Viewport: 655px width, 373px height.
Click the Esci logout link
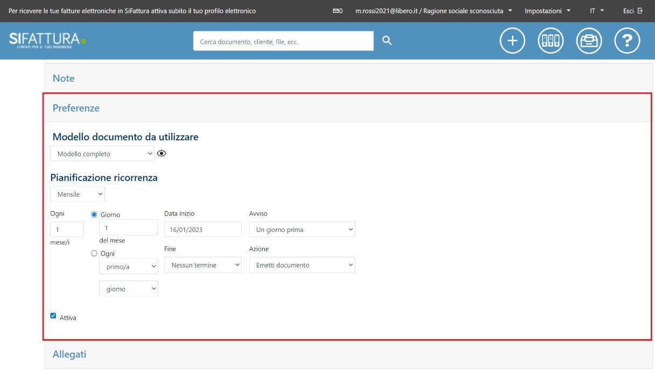tap(633, 11)
